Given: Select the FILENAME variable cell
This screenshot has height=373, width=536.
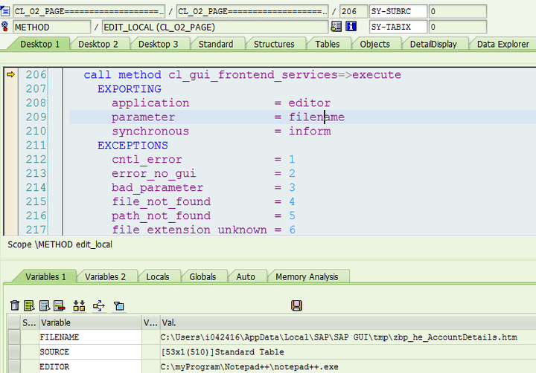Looking at the screenshot, I should tap(90, 337).
